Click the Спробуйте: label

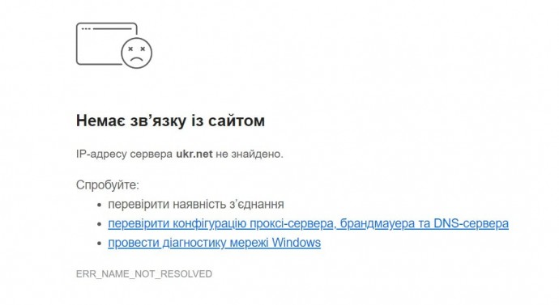[108, 185]
